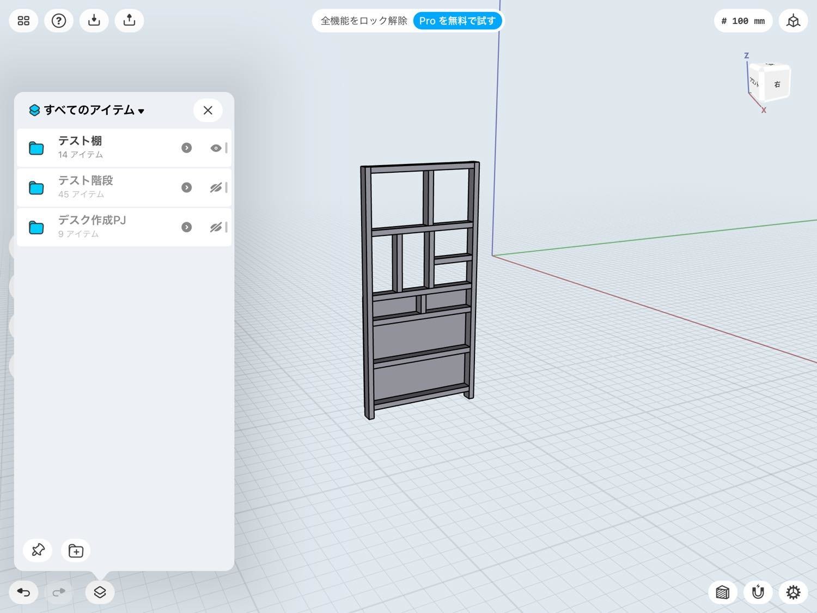817x613 pixels.
Task: Click Pro を無料で試す button
Action: [x=458, y=21]
